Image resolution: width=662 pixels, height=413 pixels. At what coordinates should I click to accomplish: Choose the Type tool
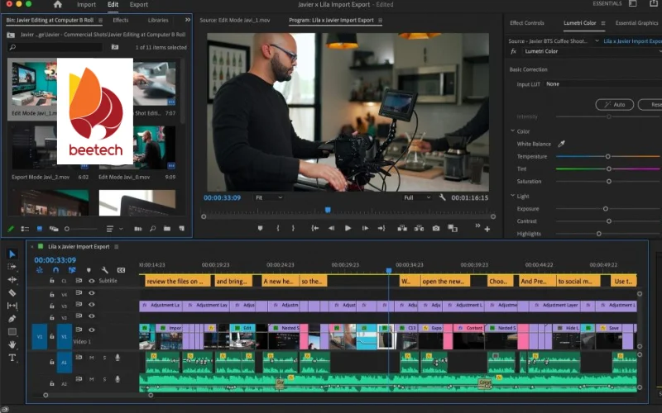tap(12, 358)
